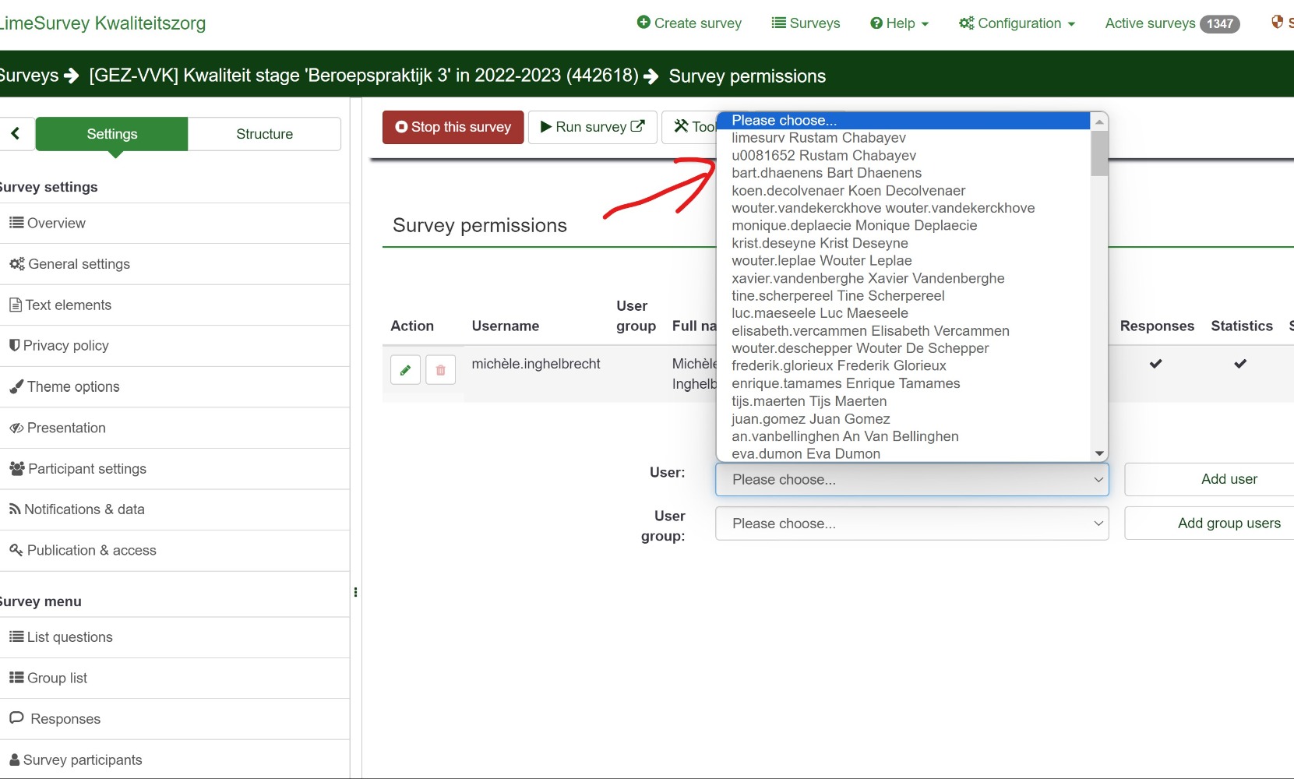The width and height of the screenshot is (1294, 779).
Task: Click the Run survey button
Action: [592, 127]
